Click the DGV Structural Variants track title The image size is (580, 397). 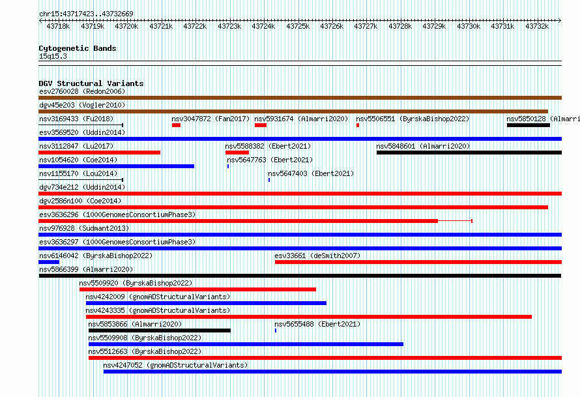pyautogui.click(x=91, y=83)
